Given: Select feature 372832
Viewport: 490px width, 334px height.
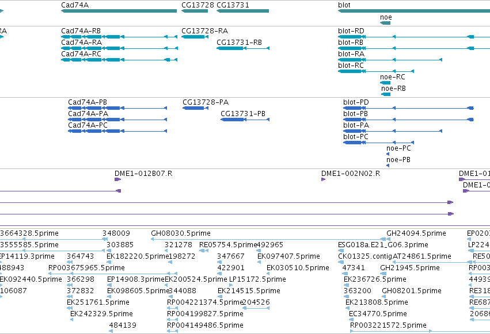Looking at the screenshot, I should pos(80,291).
